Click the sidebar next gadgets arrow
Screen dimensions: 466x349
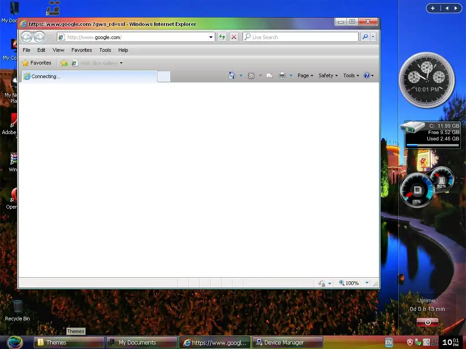pyautogui.click(x=456, y=8)
